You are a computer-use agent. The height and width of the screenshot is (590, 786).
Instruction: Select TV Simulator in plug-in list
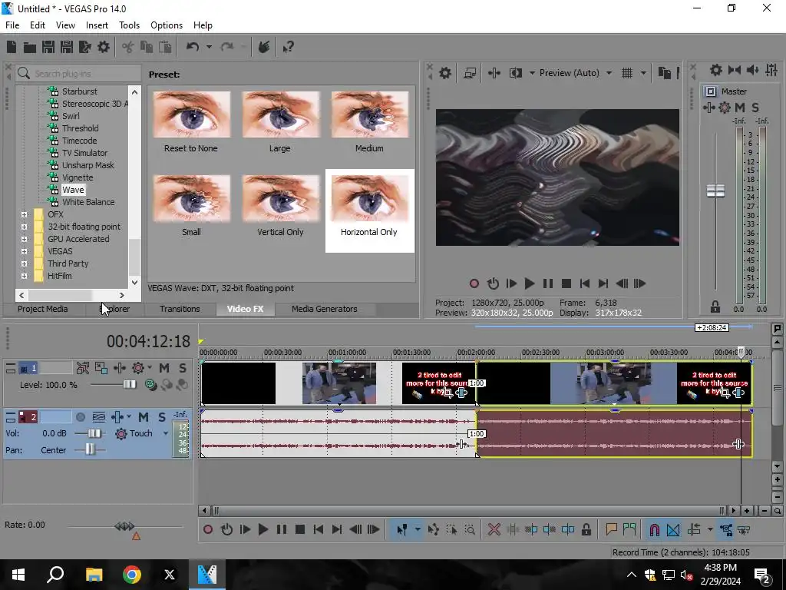84,153
